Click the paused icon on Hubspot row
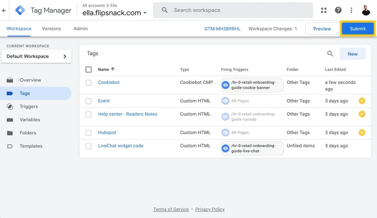Image resolution: width=377 pixels, height=218 pixels. point(362,133)
